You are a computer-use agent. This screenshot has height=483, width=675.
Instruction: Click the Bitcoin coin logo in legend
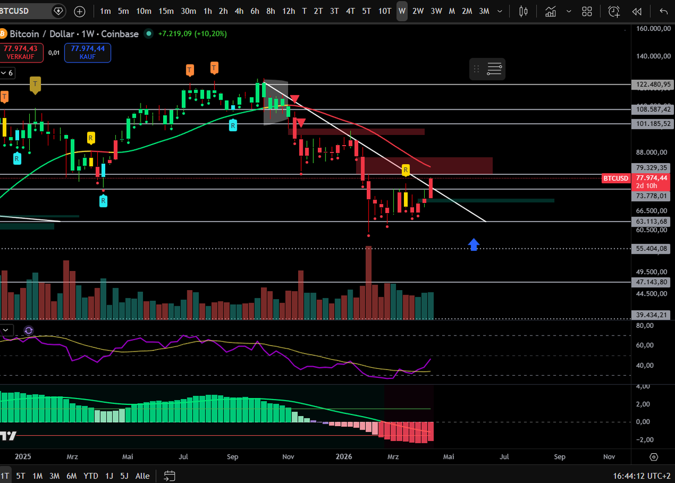(4, 34)
